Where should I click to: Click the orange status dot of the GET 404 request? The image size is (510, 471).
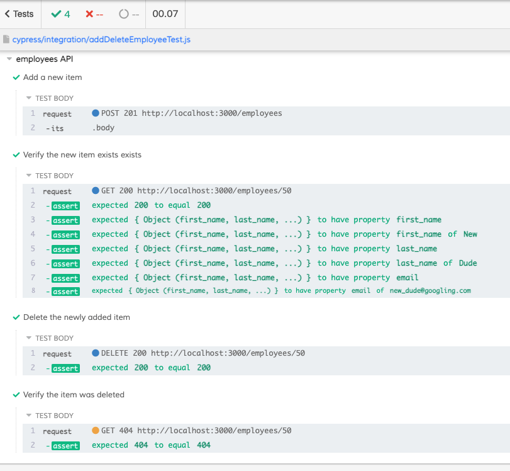point(96,431)
